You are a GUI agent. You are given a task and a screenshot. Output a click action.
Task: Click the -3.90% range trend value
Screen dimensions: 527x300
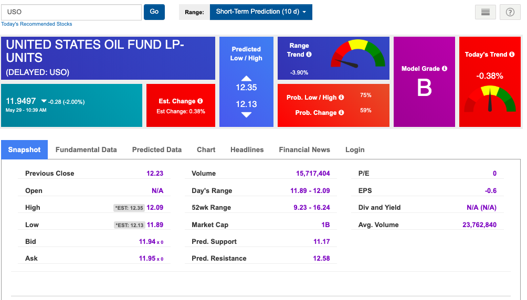pos(299,72)
